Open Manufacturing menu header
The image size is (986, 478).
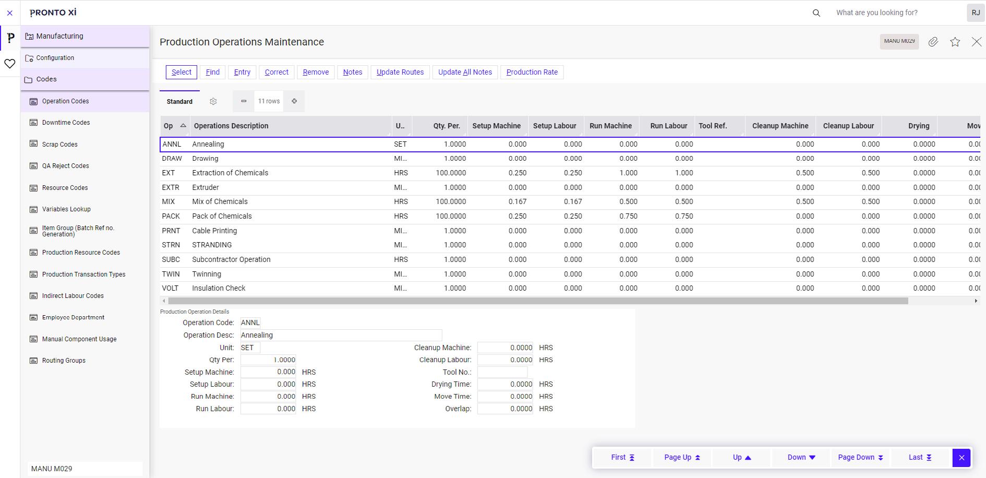[85, 36]
